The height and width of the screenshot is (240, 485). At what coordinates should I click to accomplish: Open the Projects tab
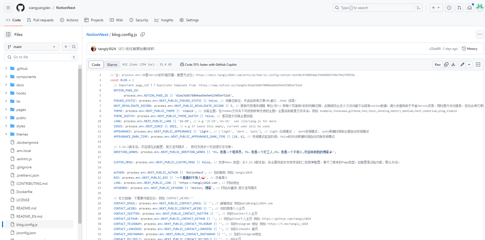coord(94,20)
